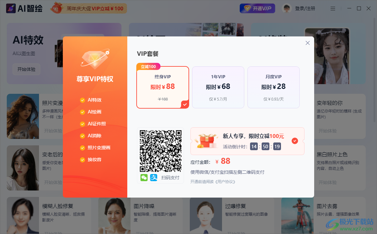Choose the 1年VIP plan card
Viewport: 377px width, 234px height.
tap(218, 87)
